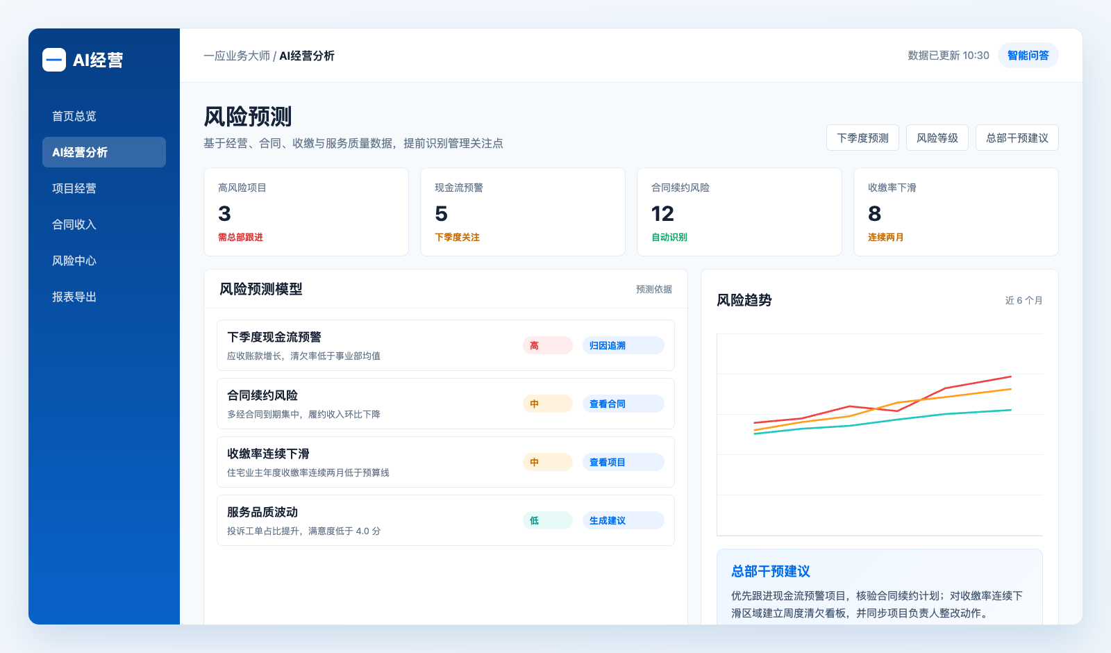Image resolution: width=1111 pixels, height=653 pixels.
Task: Click 中 badge on 收缴率连续下滑 row
Action: click(548, 462)
